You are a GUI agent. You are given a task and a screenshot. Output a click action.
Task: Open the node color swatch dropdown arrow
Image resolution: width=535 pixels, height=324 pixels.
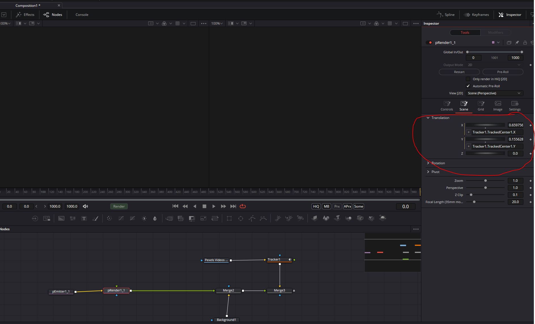(498, 42)
